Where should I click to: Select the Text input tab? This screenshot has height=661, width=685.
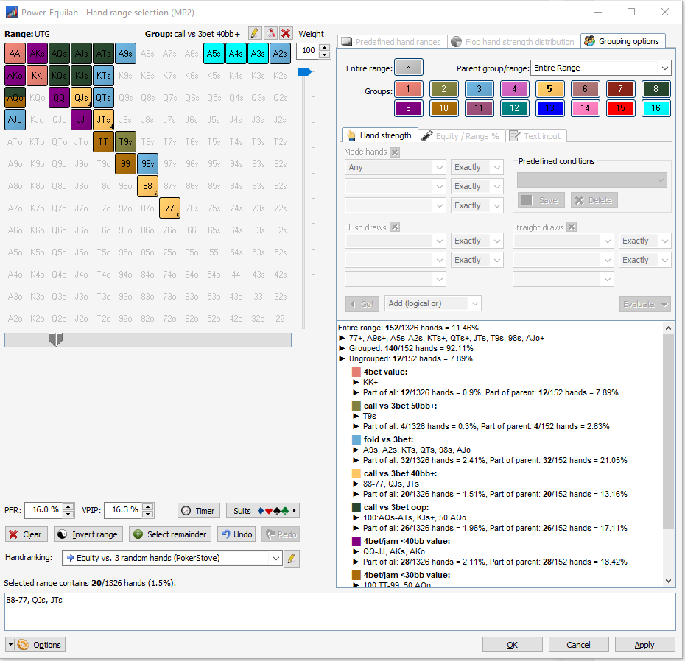click(x=536, y=136)
